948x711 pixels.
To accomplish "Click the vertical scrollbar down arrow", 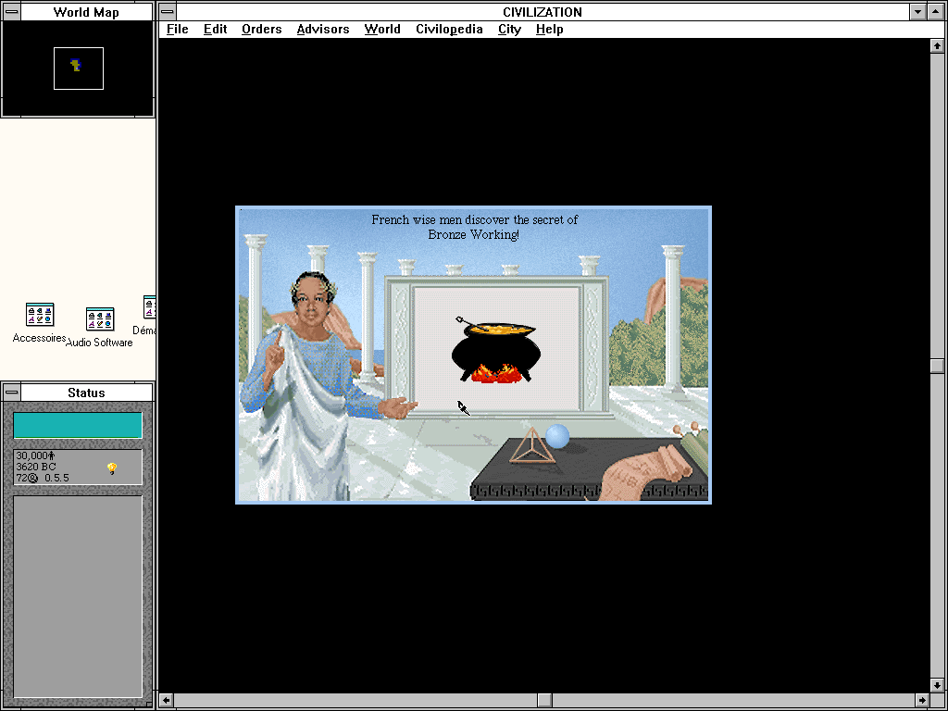I will (x=937, y=686).
